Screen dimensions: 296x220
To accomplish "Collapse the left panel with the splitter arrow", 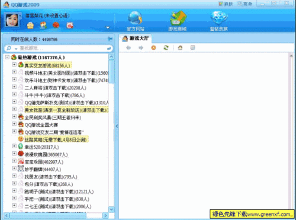I will (117, 126).
